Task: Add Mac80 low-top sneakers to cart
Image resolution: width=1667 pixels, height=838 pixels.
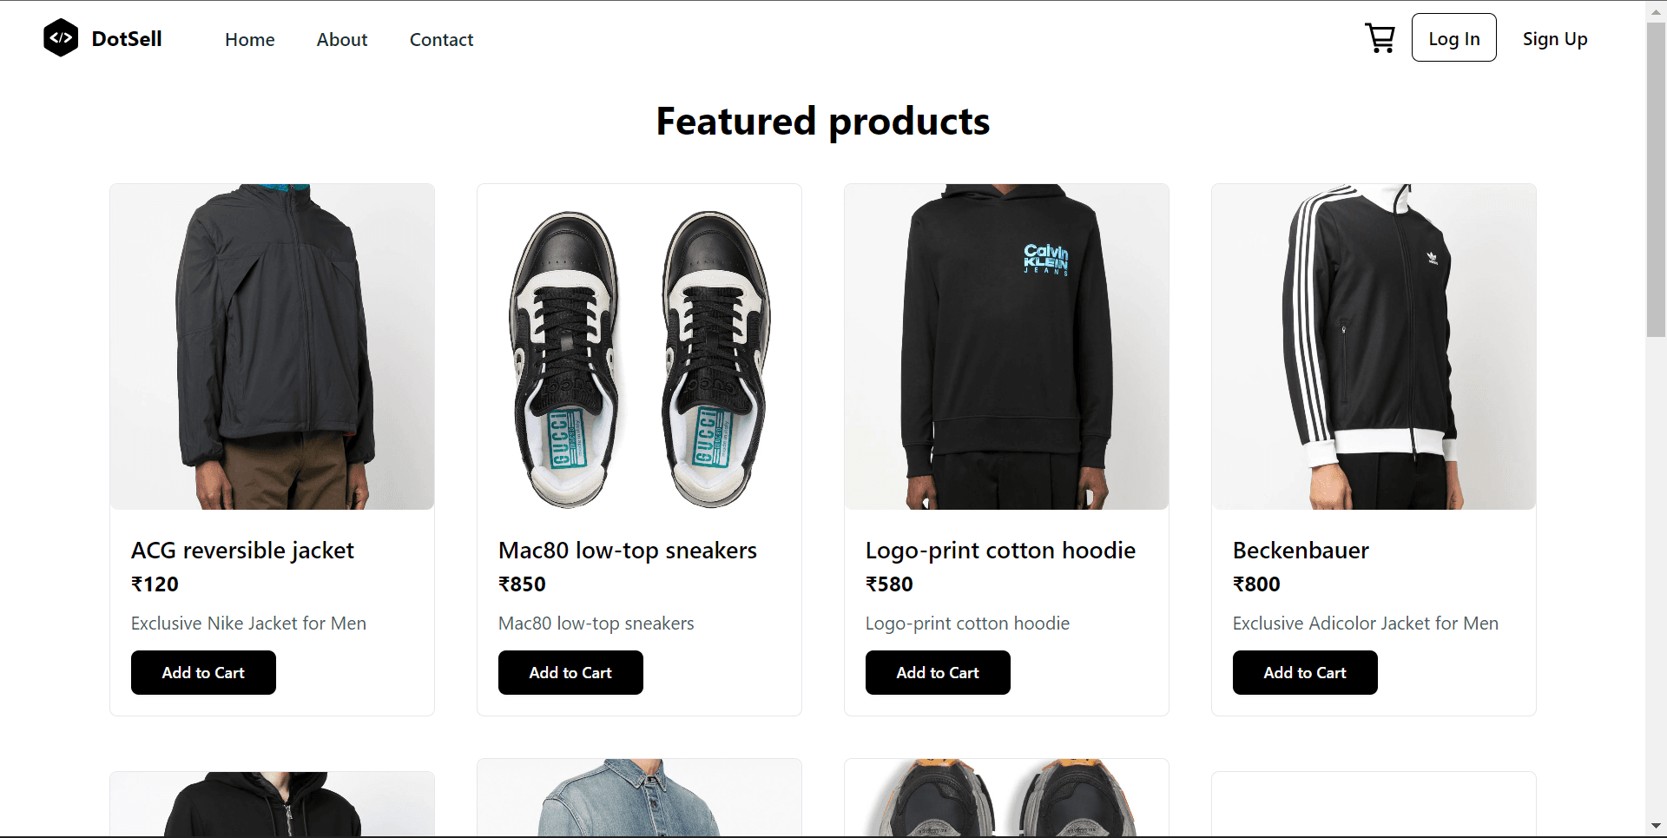Action: pos(570,673)
